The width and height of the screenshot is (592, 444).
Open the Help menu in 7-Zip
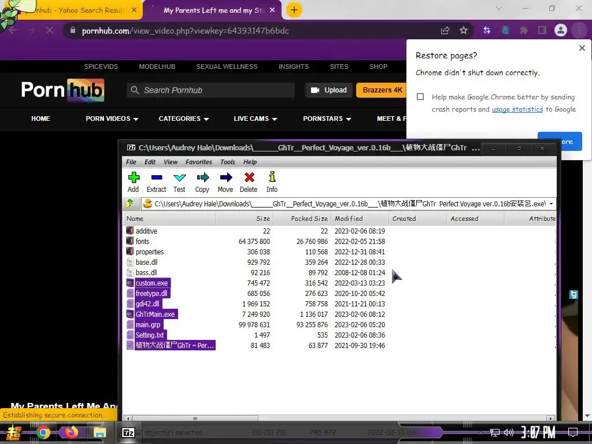click(250, 162)
